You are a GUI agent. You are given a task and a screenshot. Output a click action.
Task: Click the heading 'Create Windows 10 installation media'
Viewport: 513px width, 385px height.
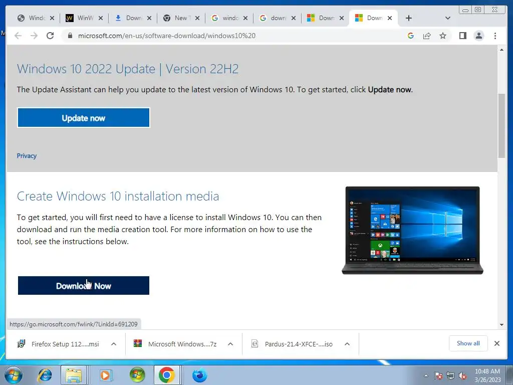pos(118,196)
